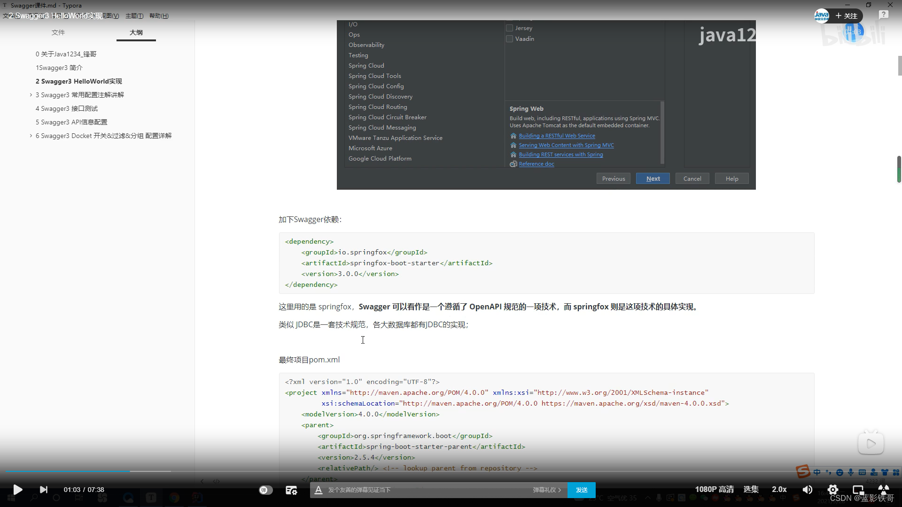Select Observability category

click(x=366, y=45)
